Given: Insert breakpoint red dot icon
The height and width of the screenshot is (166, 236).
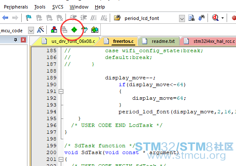Looking at the screenshot, I should [x=234, y=18].
